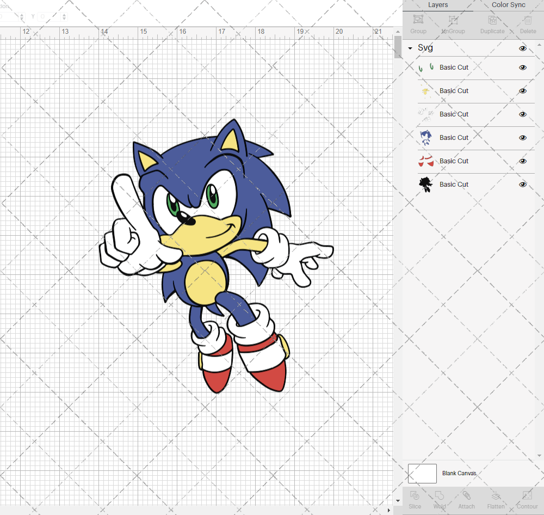Collapse the Svg layer group

click(x=410, y=48)
